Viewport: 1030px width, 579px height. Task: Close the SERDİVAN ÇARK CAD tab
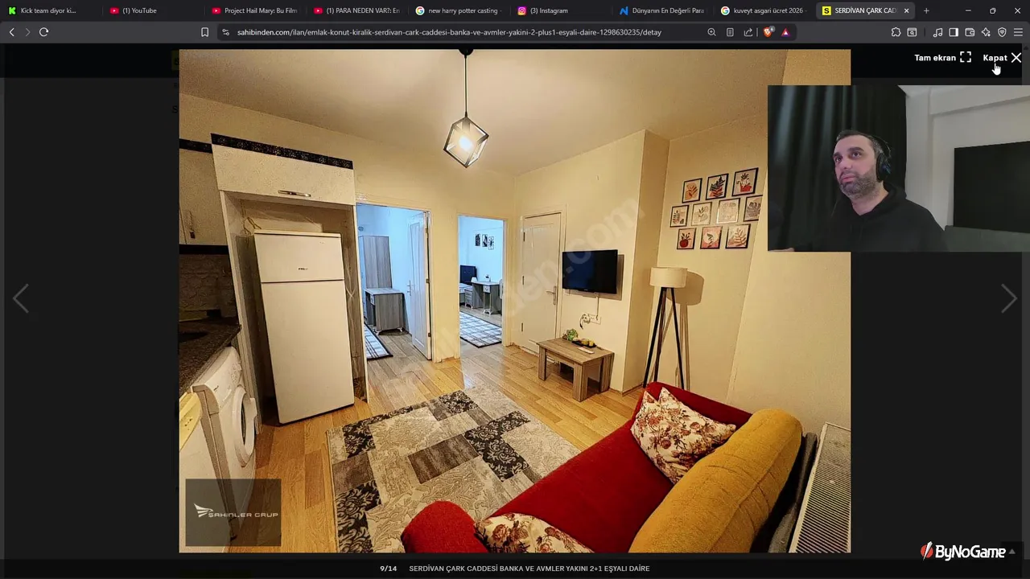(906, 10)
